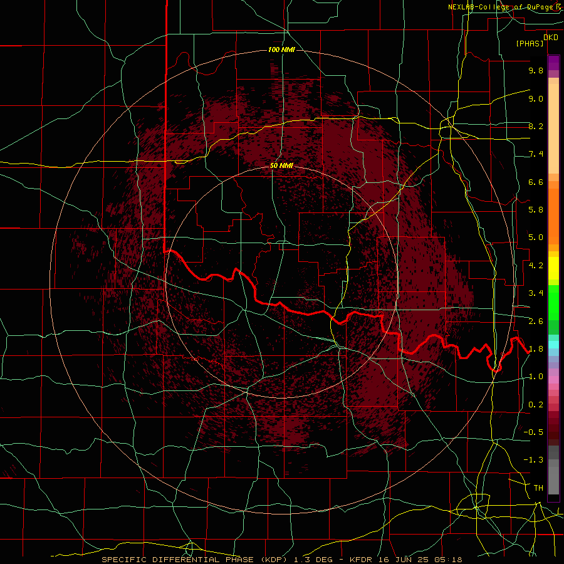Click the 50 NMI range ring label
This screenshot has height=564, width=564.
(x=281, y=166)
